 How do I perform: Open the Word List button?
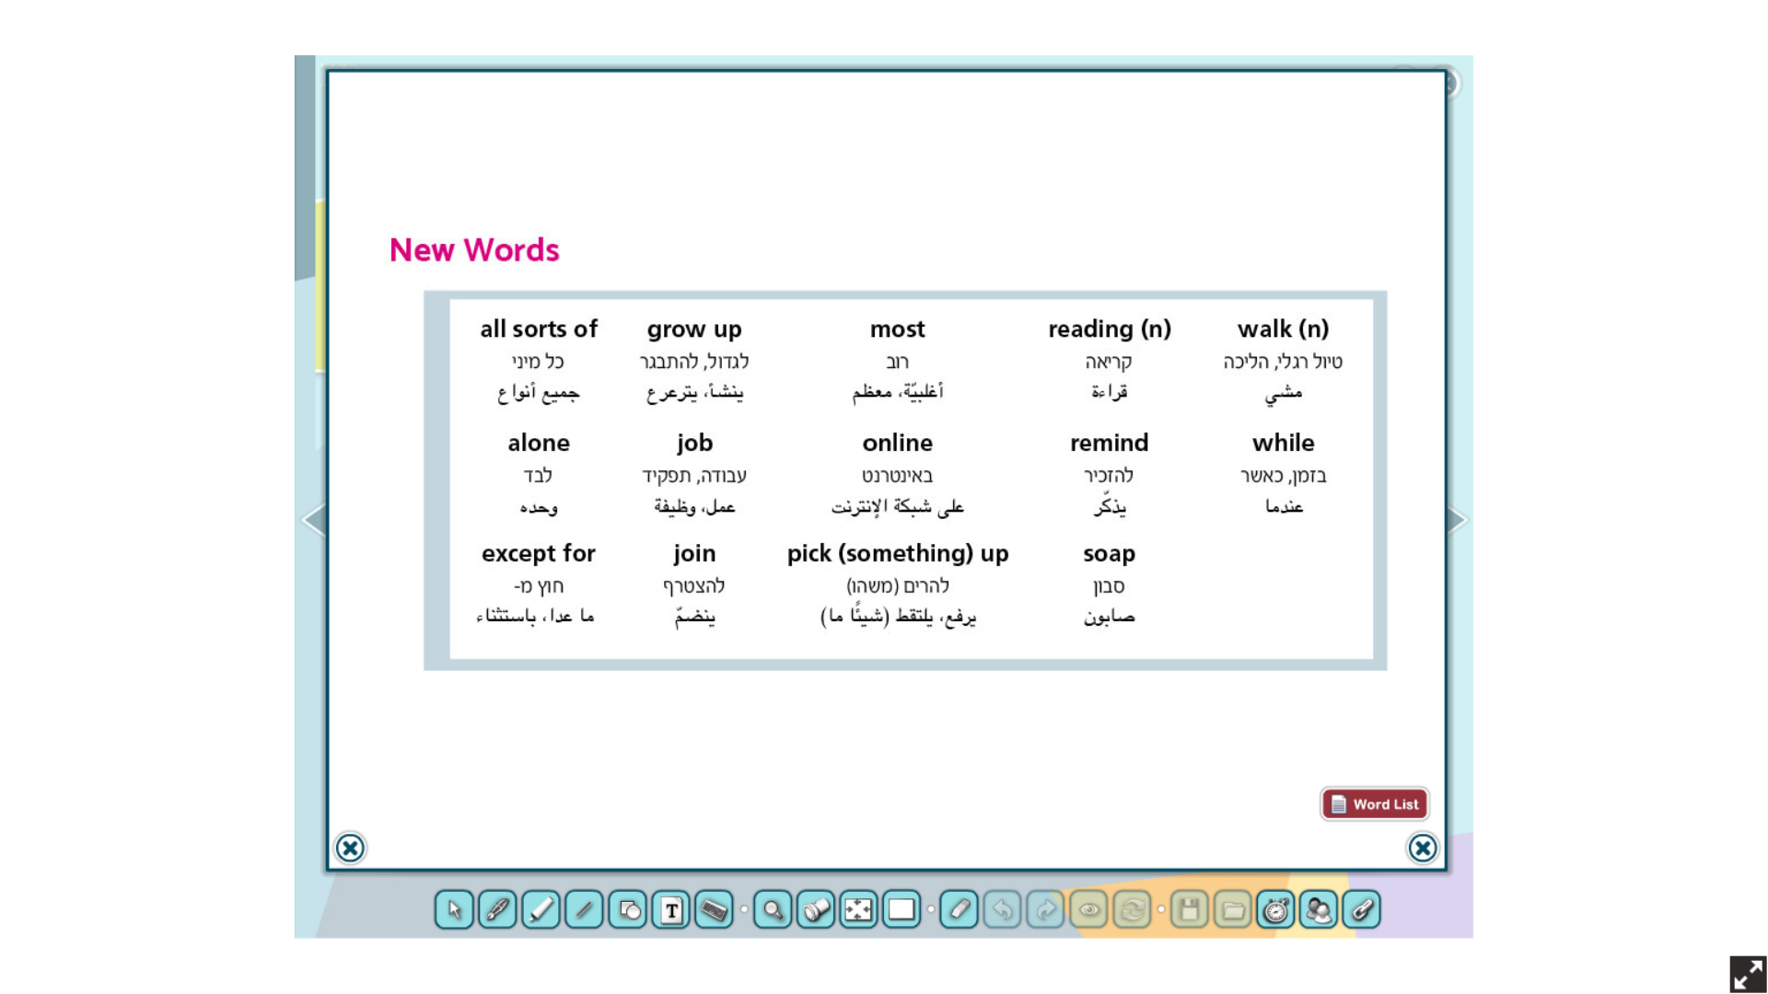(1375, 804)
